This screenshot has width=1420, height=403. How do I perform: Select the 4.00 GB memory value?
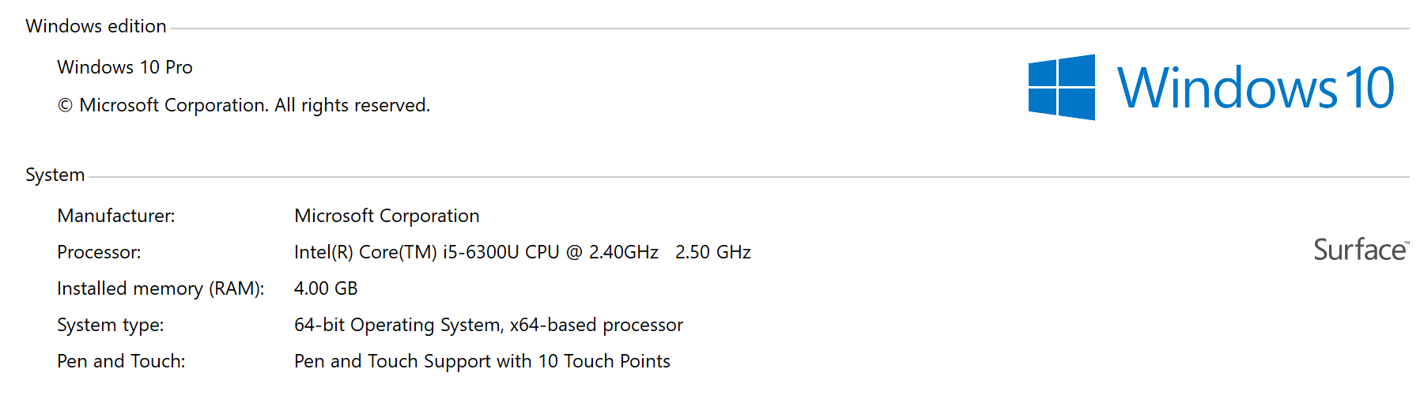(x=326, y=288)
